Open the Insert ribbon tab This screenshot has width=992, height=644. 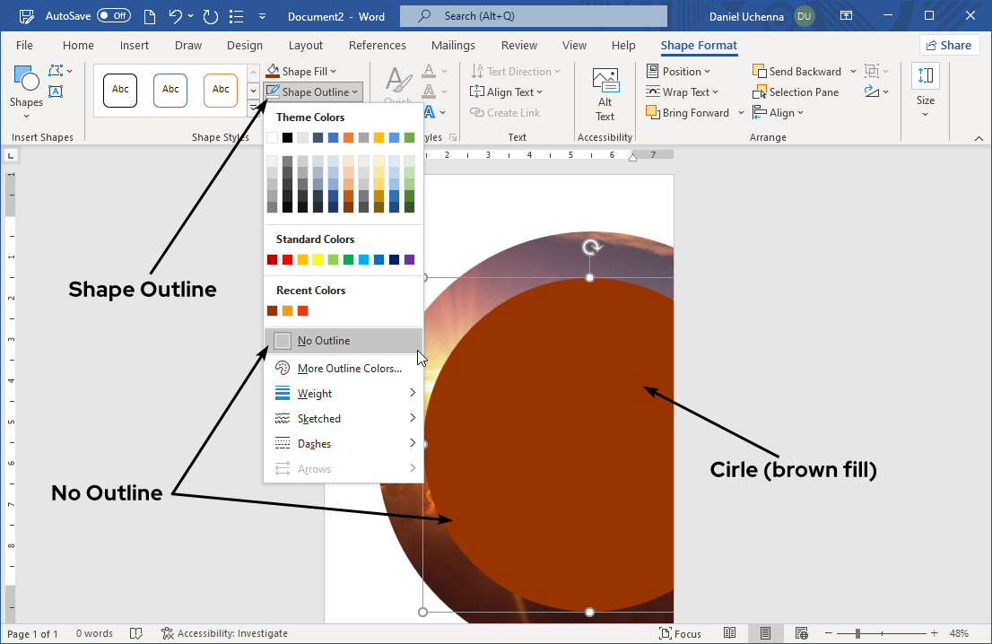(x=135, y=46)
